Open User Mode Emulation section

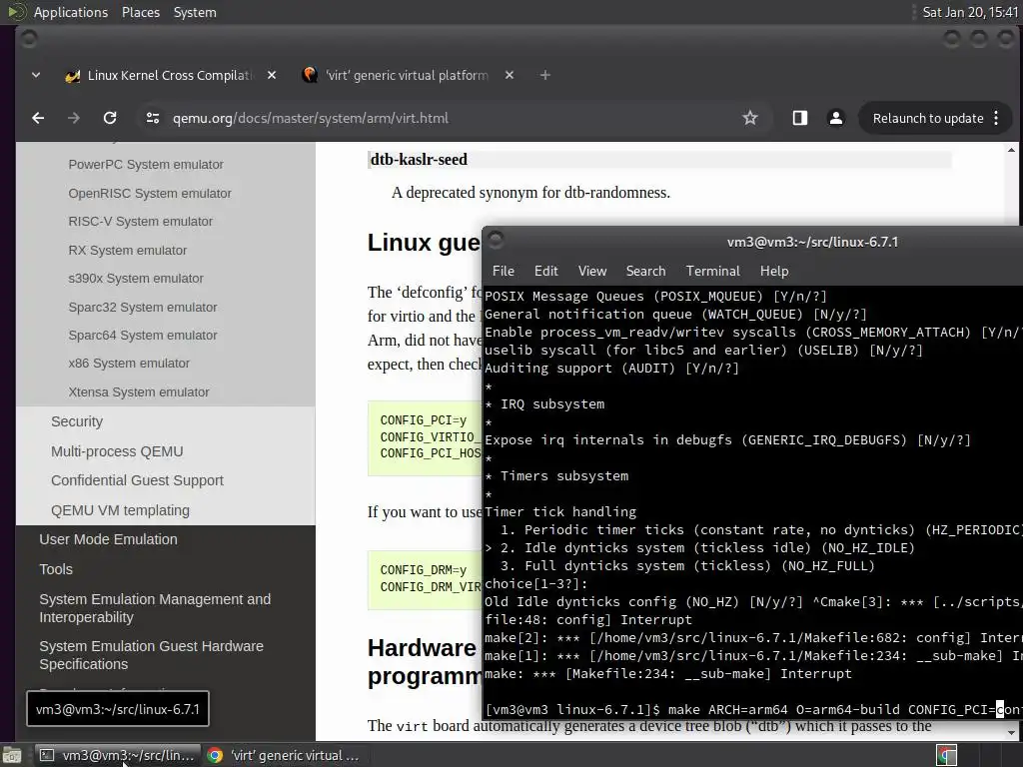(x=108, y=539)
